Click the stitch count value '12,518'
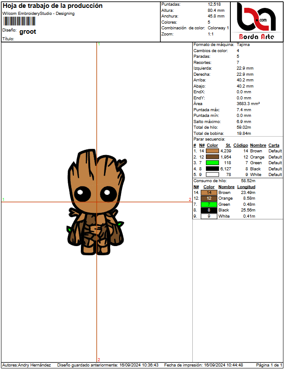 click(x=214, y=4)
